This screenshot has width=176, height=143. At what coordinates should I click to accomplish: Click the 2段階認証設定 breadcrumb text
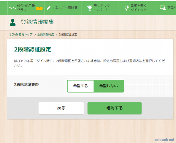pos(68,35)
